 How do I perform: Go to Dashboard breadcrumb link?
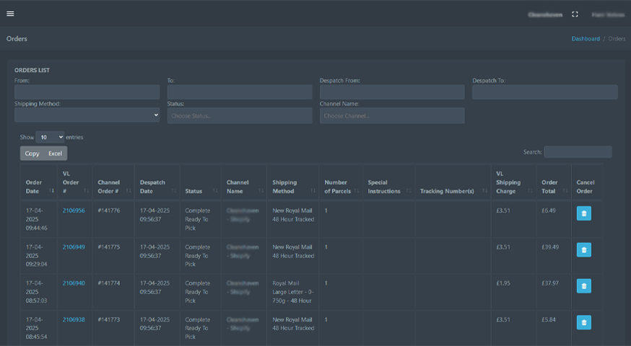(586, 39)
